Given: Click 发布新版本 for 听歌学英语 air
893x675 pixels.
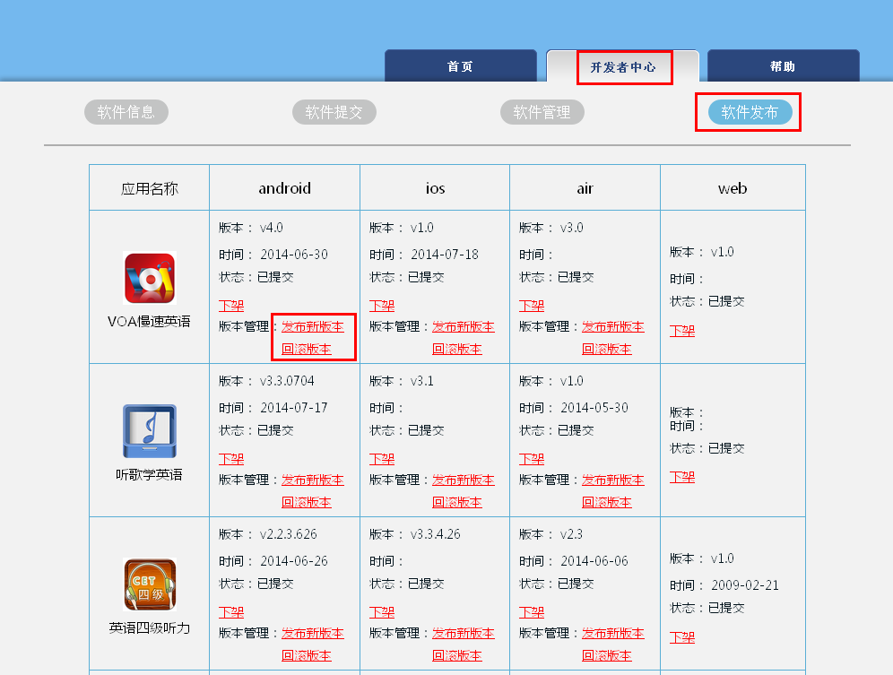Looking at the screenshot, I should [x=612, y=480].
